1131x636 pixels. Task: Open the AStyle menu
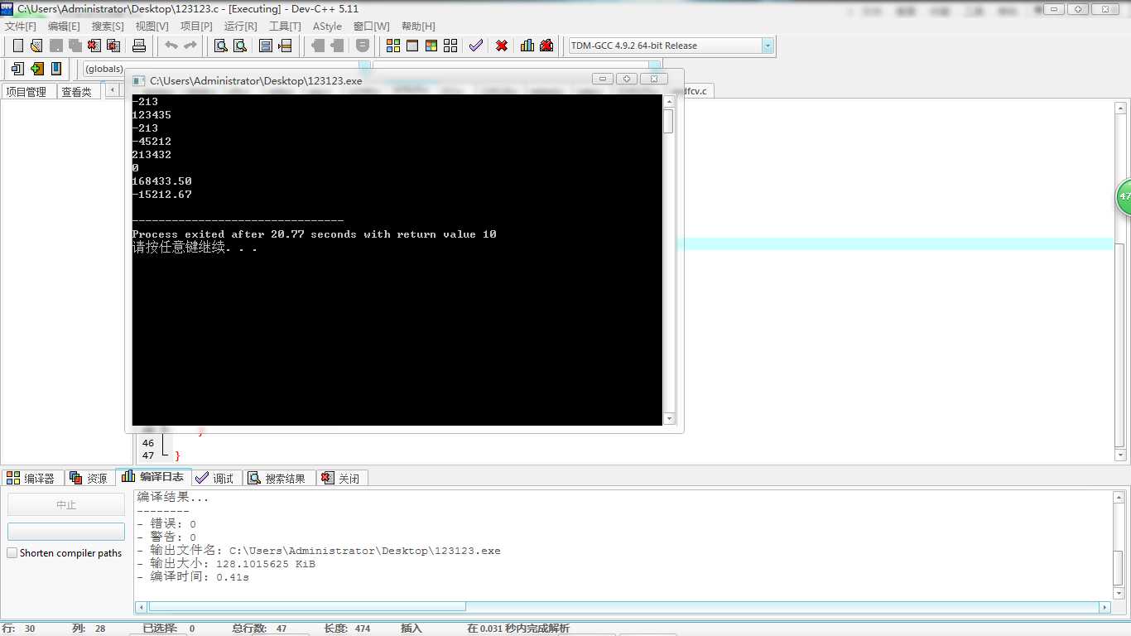click(x=327, y=26)
